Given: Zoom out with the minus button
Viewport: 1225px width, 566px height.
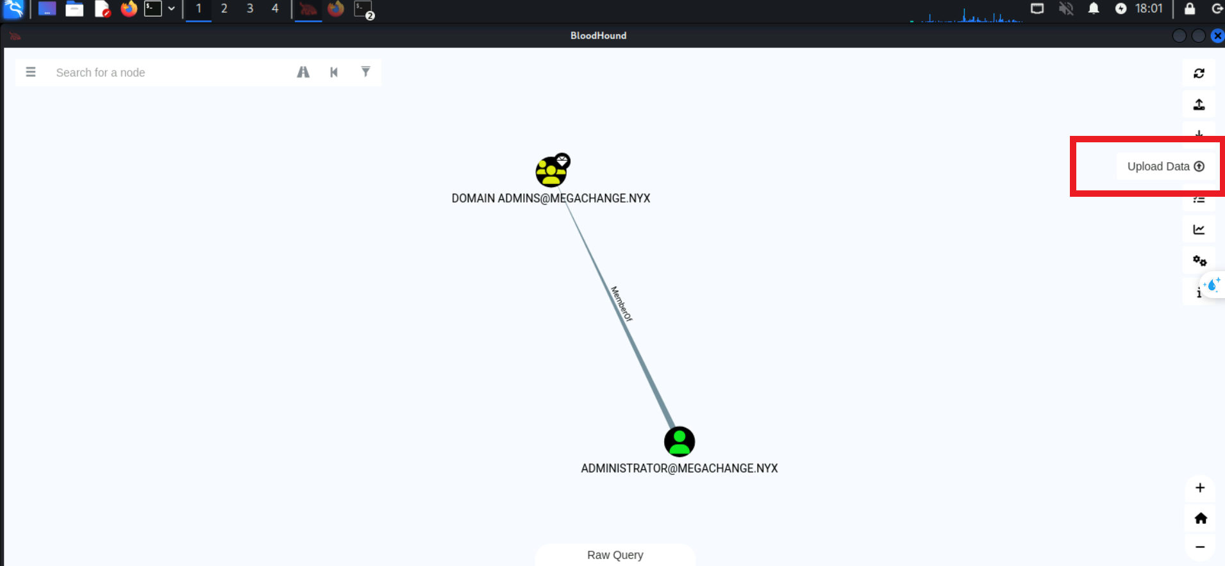Looking at the screenshot, I should click(x=1200, y=547).
